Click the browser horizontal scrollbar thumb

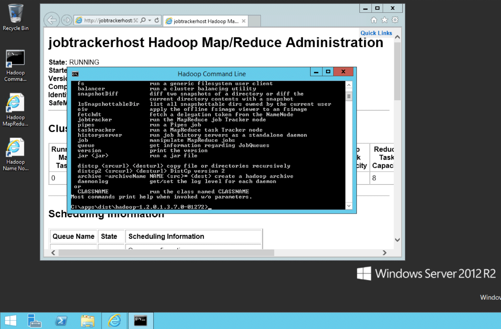pyautogui.click(x=166, y=253)
